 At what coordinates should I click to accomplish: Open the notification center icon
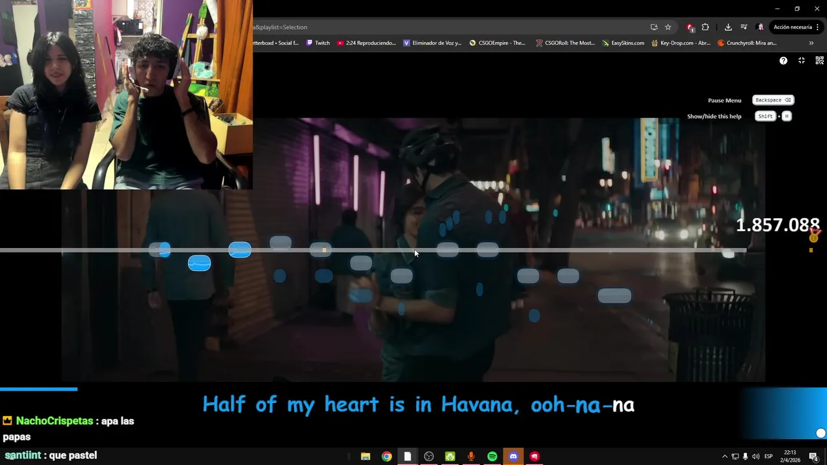coord(813,457)
